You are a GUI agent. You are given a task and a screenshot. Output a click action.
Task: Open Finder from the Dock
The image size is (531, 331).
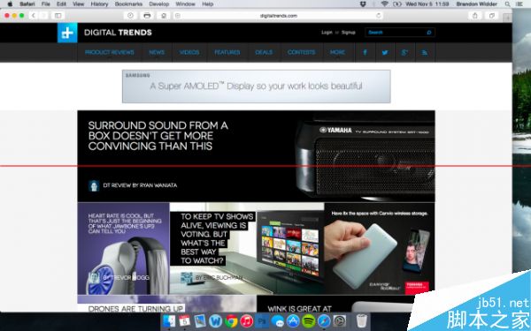(x=169, y=321)
